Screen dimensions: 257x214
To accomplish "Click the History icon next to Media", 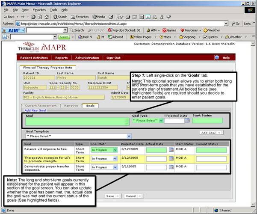I will (111, 17).
